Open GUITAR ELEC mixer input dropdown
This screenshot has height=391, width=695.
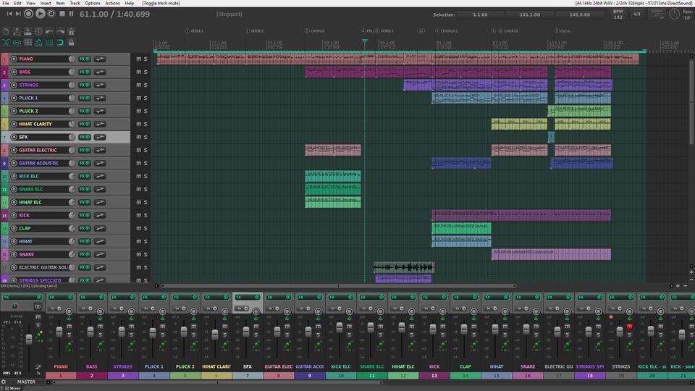click(x=273, y=308)
